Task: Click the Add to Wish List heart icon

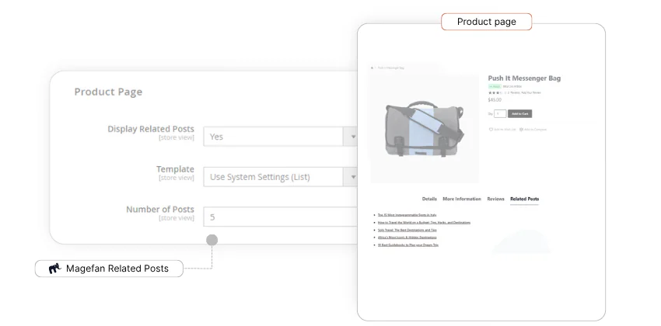Action: (x=491, y=130)
